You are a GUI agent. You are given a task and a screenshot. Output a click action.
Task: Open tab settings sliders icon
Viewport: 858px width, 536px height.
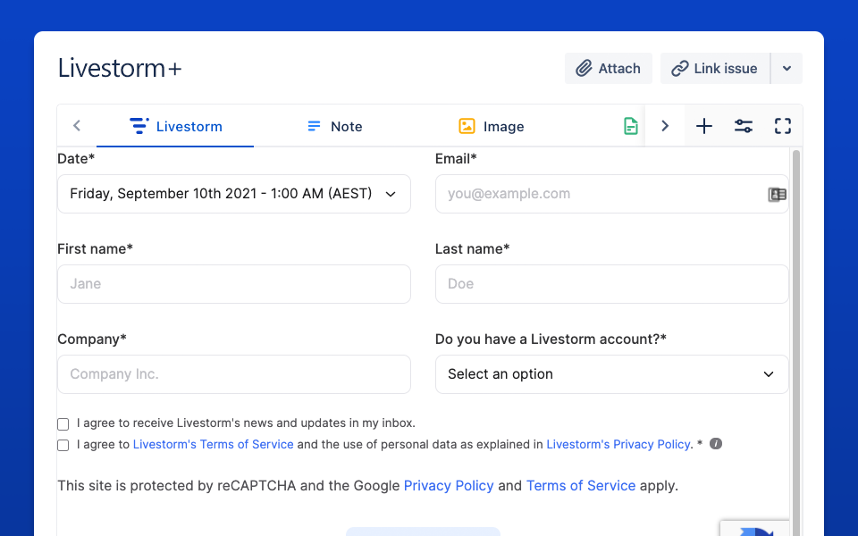[x=743, y=126]
